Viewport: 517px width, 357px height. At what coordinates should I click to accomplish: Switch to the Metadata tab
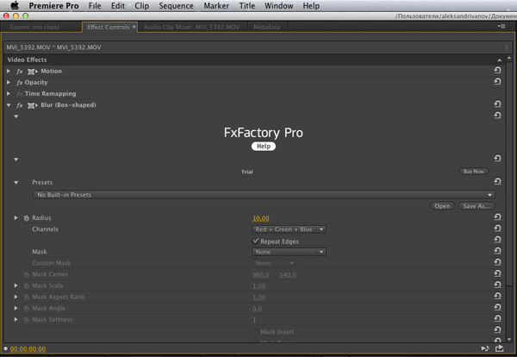pos(266,27)
